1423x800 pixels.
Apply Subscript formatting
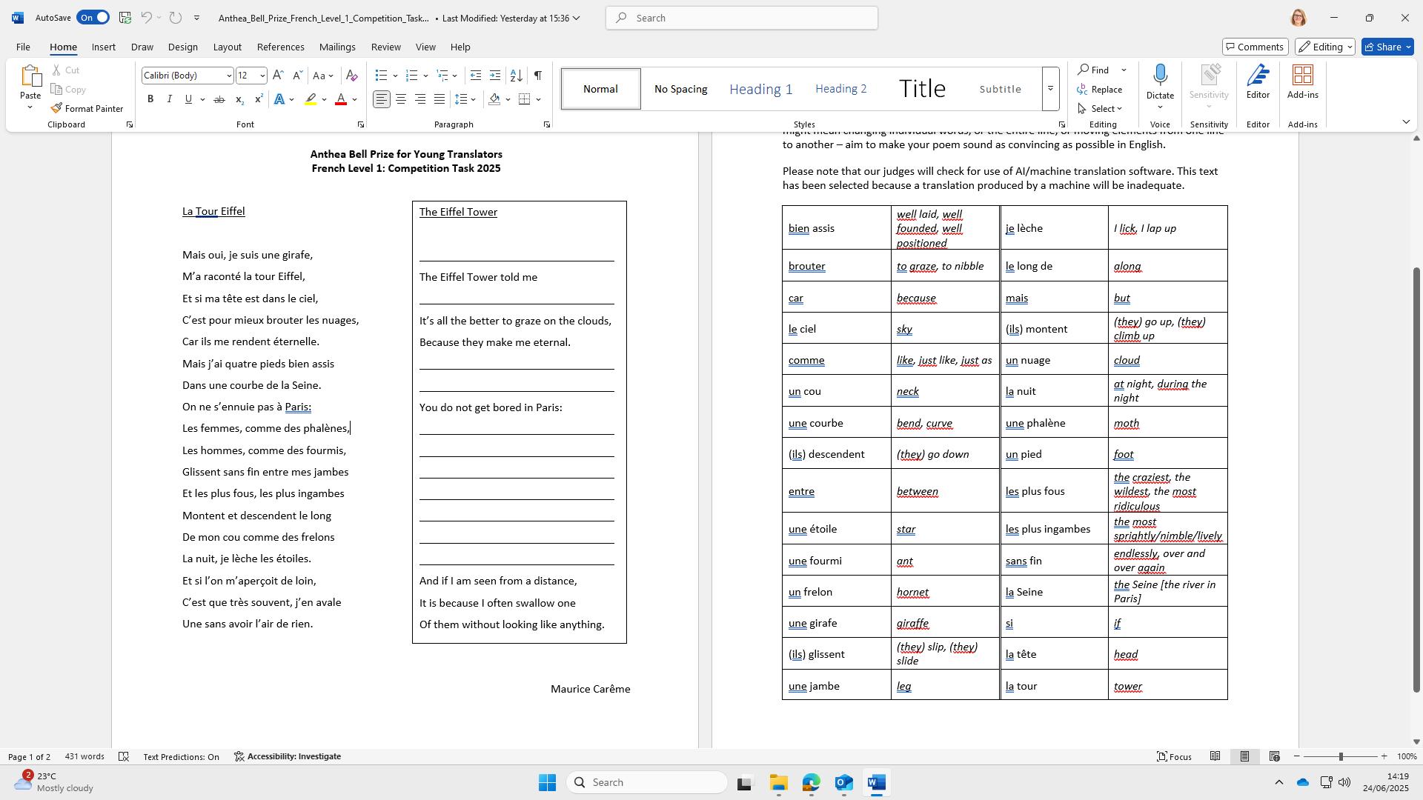point(239,99)
